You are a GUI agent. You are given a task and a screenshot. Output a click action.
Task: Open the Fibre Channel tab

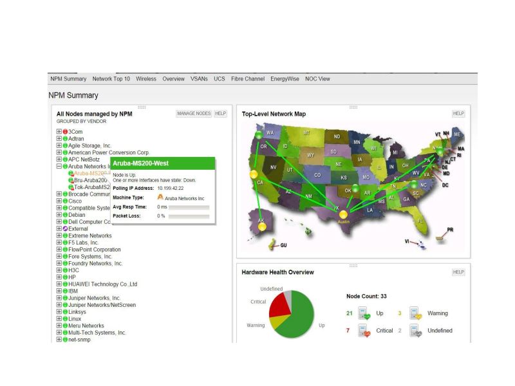[x=248, y=78]
